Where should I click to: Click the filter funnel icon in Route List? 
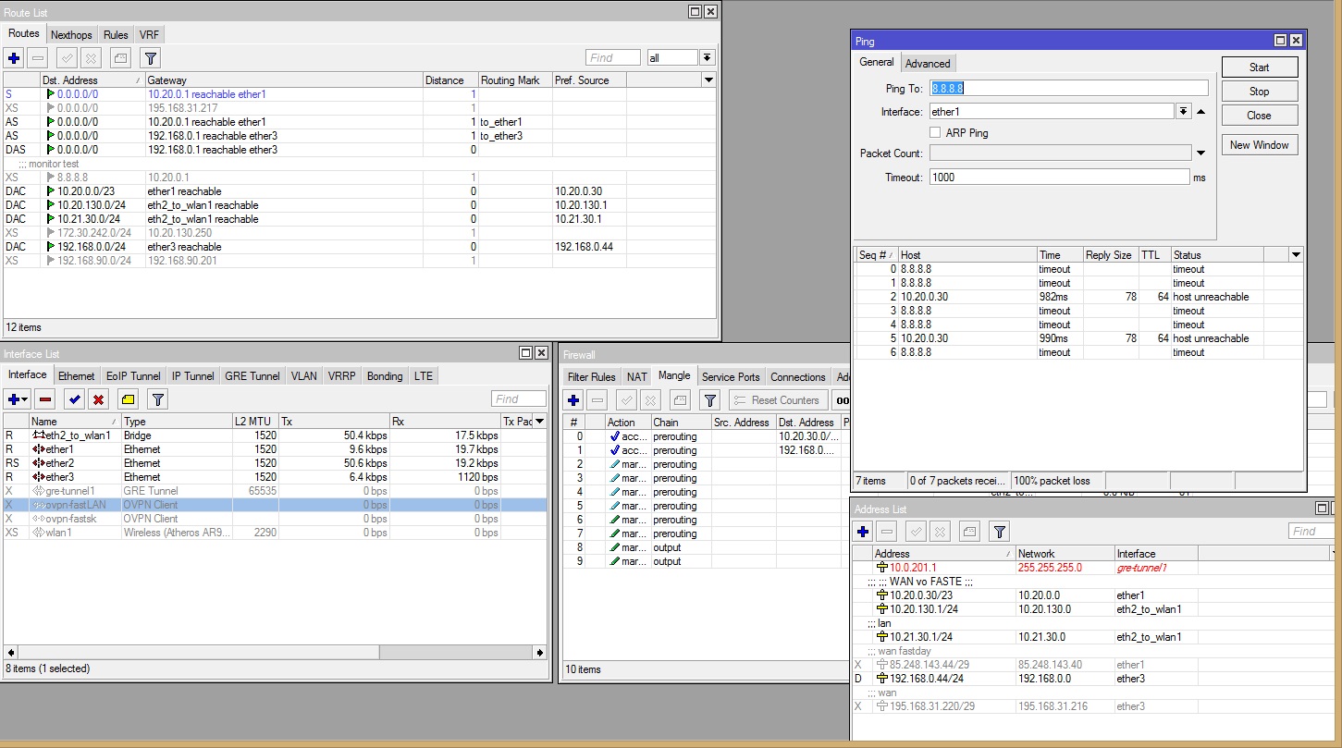[x=151, y=58]
